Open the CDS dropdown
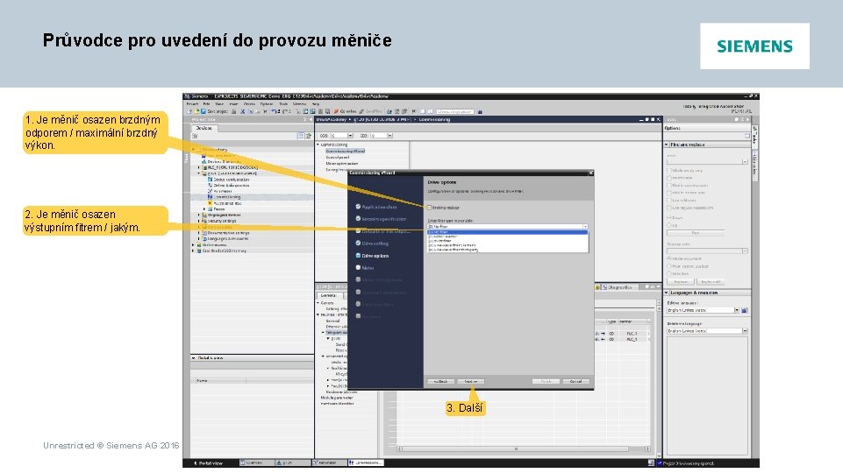Image resolution: width=843 pixels, height=473 pixels. (x=351, y=136)
